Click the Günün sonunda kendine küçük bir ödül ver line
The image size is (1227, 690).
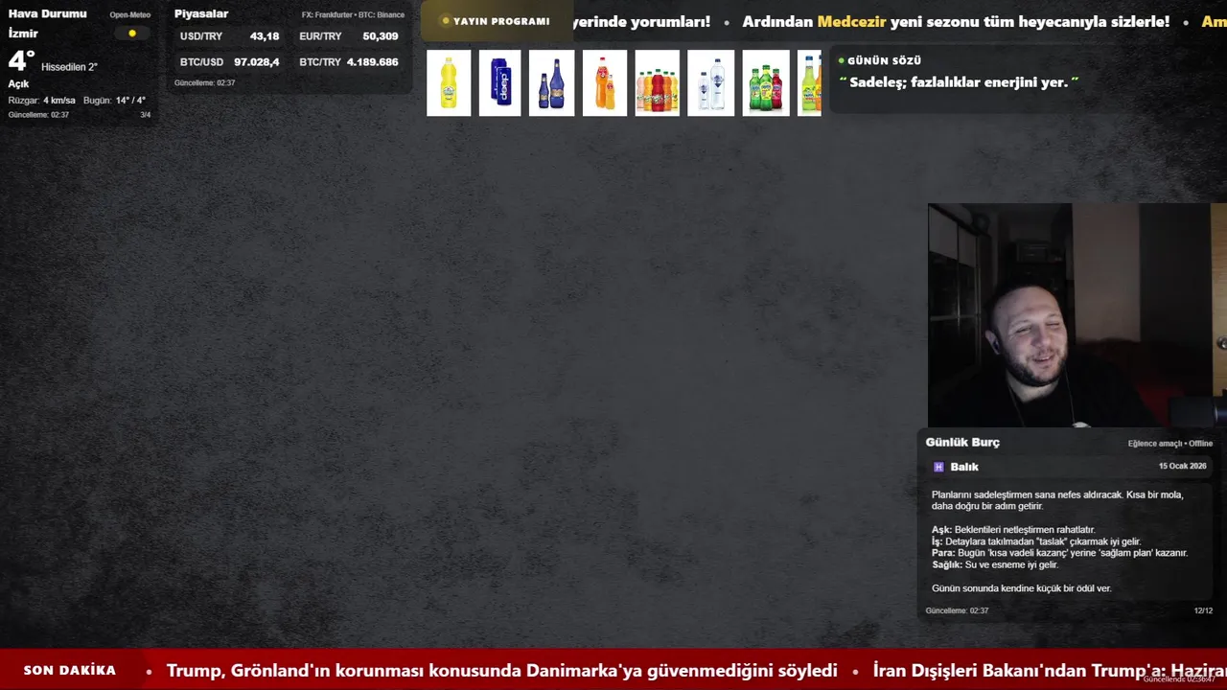[x=1022, y=588]
